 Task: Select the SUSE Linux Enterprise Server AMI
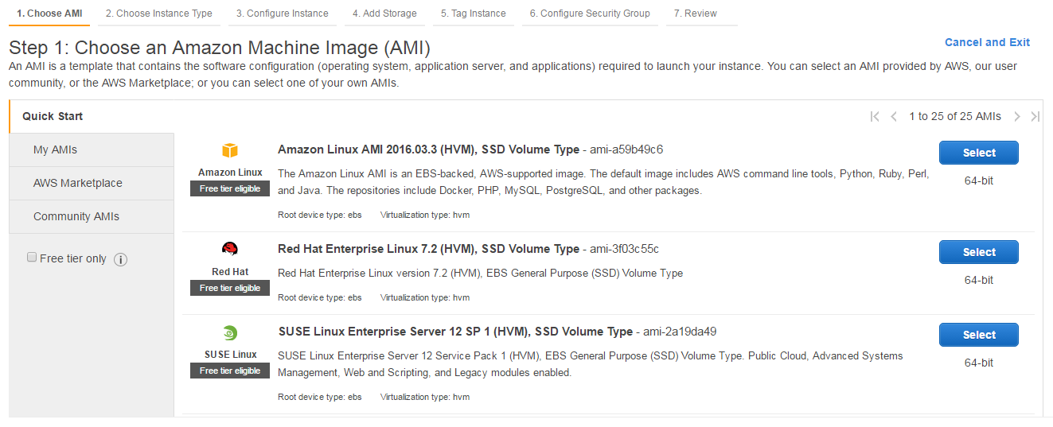(979, 335)
